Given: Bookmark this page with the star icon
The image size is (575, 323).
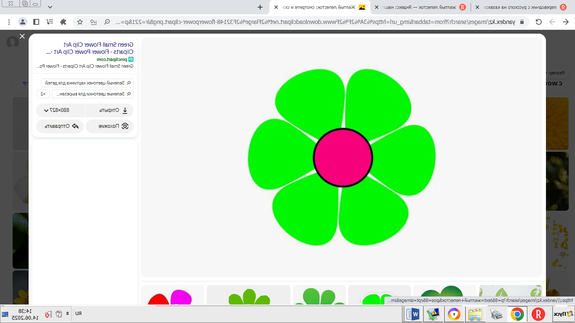Looking at the screenshot, I should pos(80,22).
